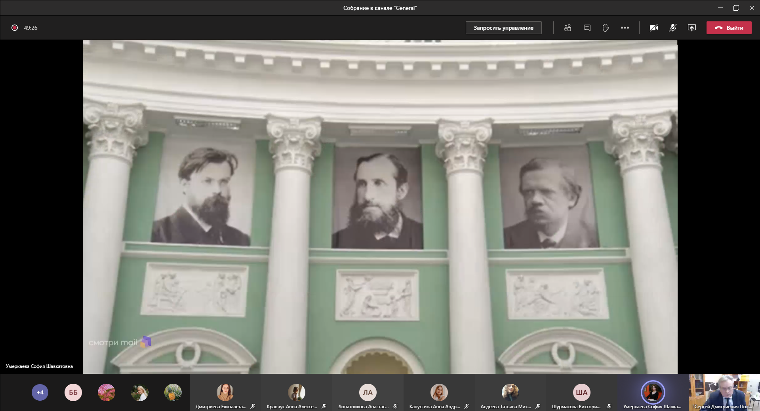Open the meeting chat conversation

(x=587, y=28)
